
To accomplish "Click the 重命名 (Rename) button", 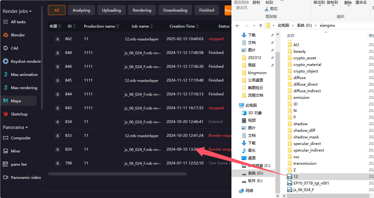I will [x=361, y=3].
